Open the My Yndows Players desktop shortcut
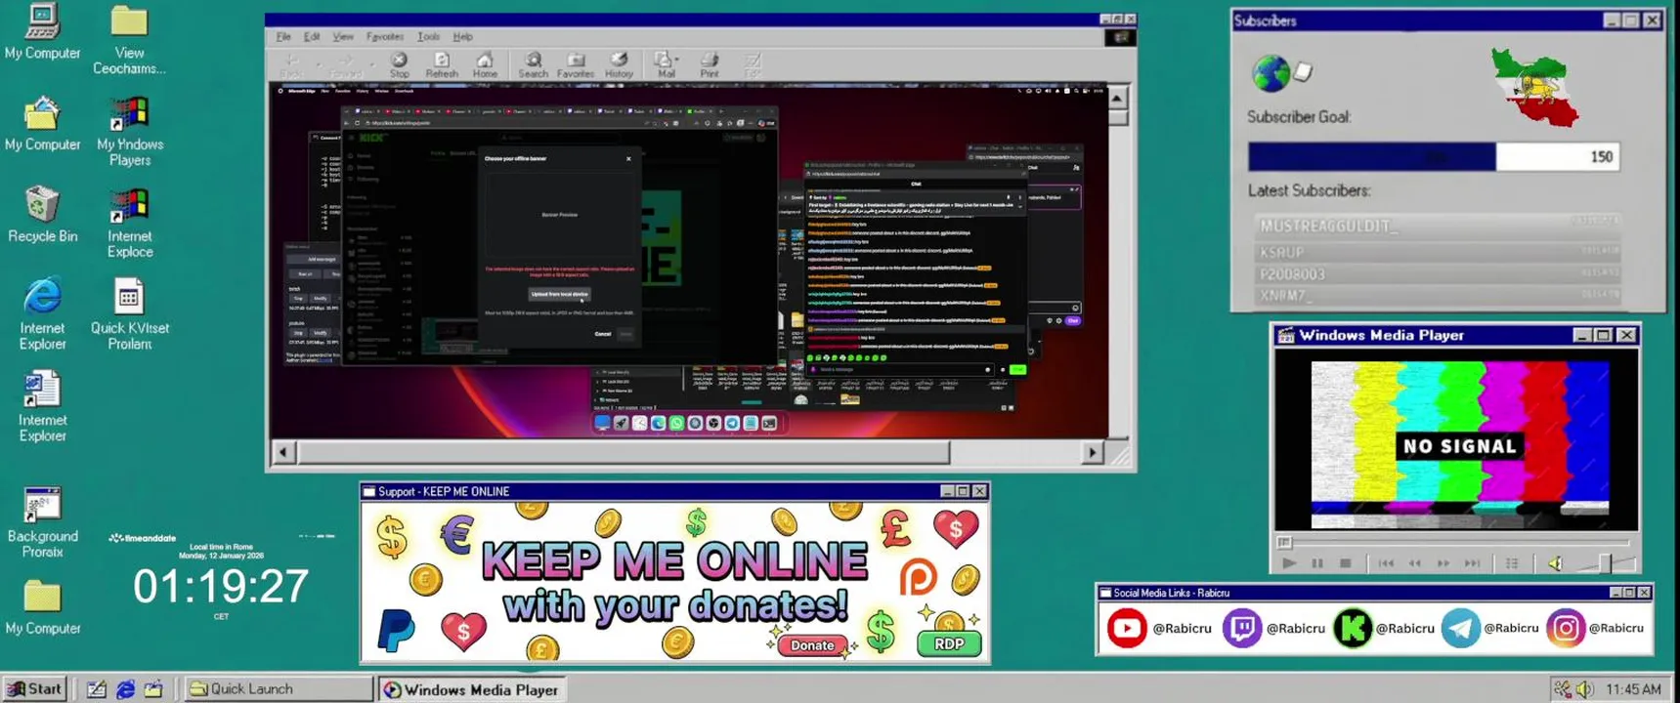 coord(129,131)
